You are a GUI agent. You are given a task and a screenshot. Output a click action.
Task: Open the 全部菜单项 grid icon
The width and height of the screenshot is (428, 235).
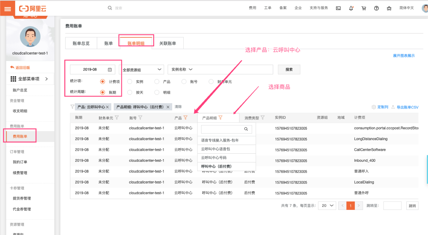click(13, 79)
